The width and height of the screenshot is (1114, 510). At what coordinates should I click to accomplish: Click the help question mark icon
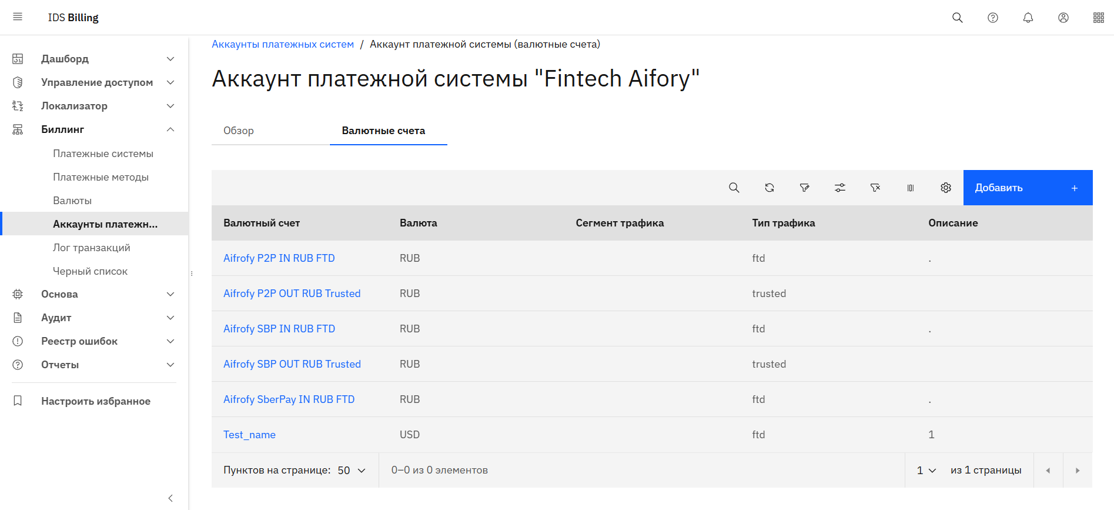tap(992, 18)
